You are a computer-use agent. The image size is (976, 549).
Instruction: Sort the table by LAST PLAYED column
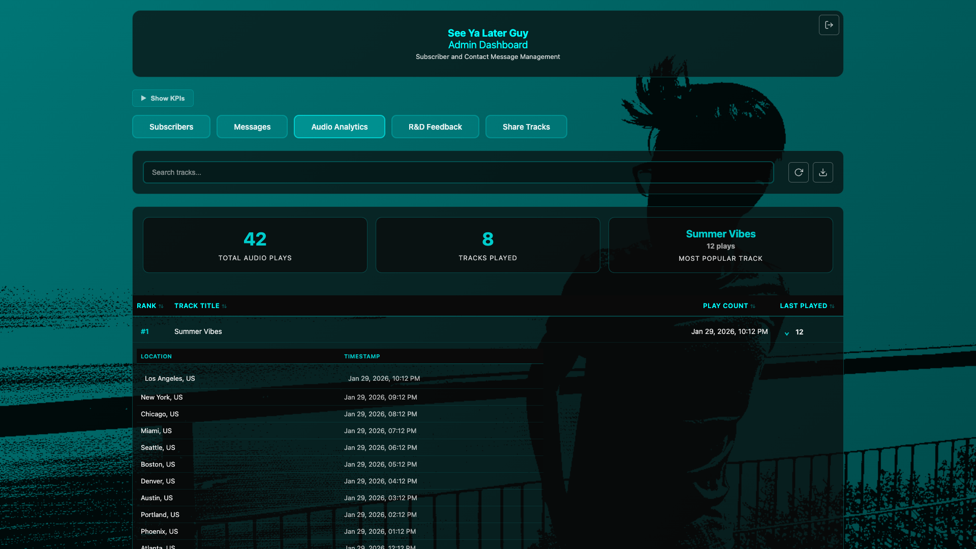tap(804, 306)
